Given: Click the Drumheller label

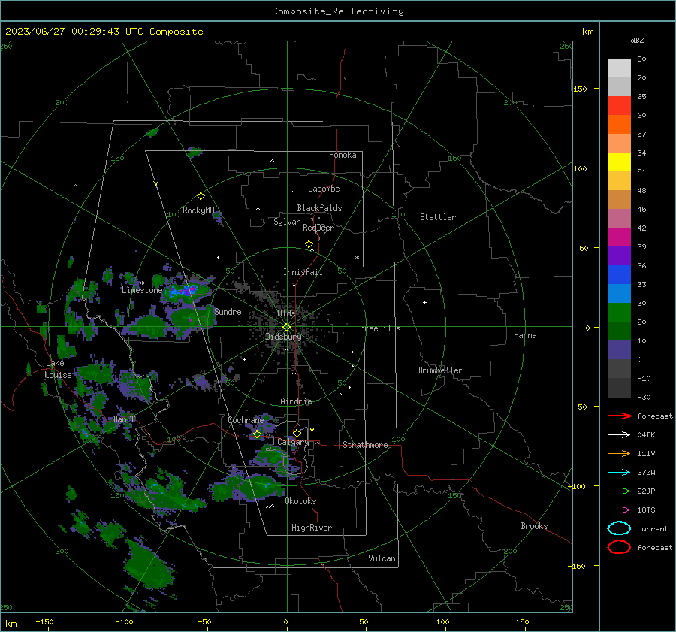Looking at the screenshot, I should pos(440,370).
